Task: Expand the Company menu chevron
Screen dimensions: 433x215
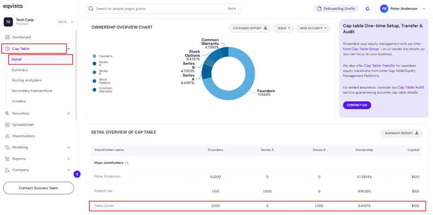Action: 69,170
